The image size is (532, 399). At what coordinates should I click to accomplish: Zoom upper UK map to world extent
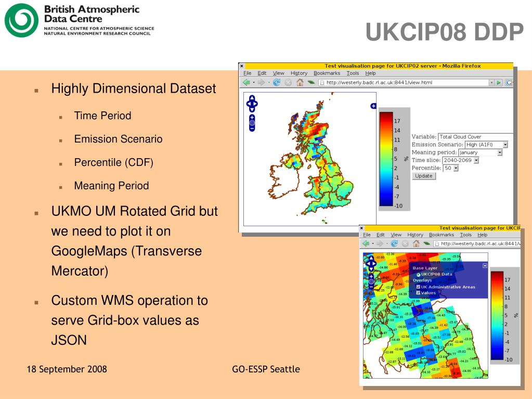point(252,123)
